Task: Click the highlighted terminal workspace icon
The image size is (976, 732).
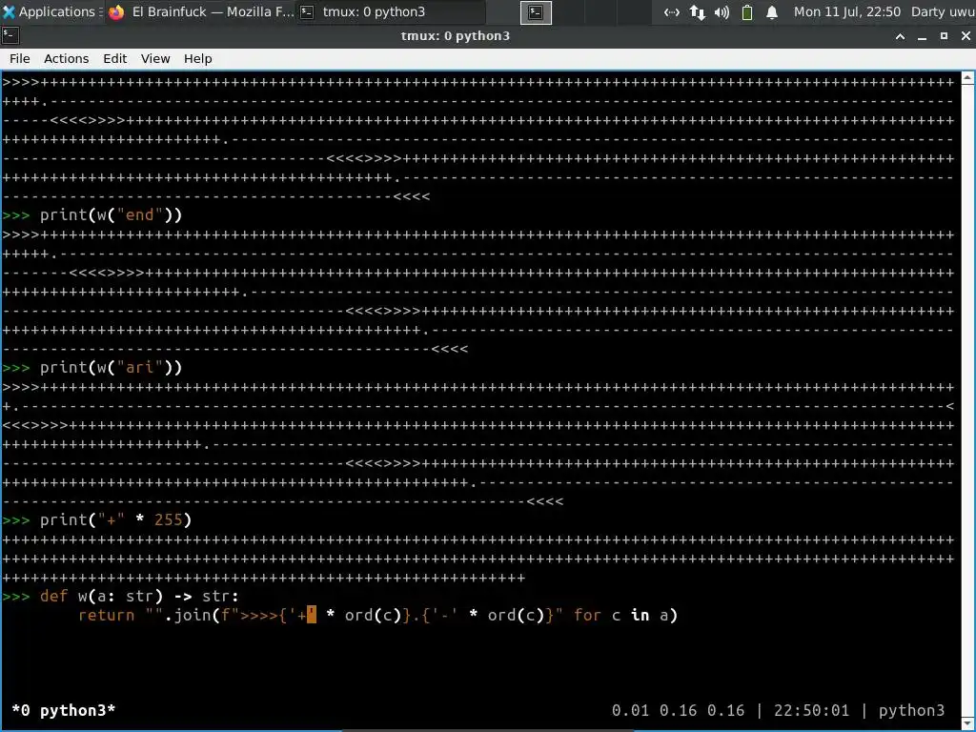Action: pyautogui.click(x=536, y=11)
